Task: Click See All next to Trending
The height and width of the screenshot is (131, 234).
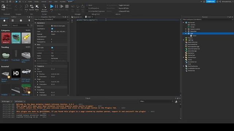Action: pyautogui.click(x=28, y=47)
